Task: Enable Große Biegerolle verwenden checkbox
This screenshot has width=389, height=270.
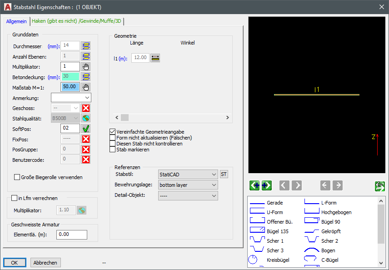Action: tap(17, 177)
